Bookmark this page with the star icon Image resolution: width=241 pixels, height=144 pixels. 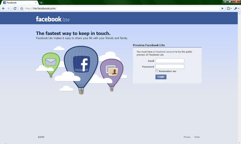click(22, 8)
